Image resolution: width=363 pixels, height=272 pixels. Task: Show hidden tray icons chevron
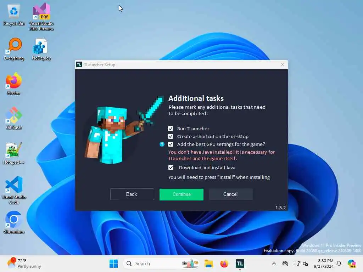pyautogui.click(x=274, y=263)
